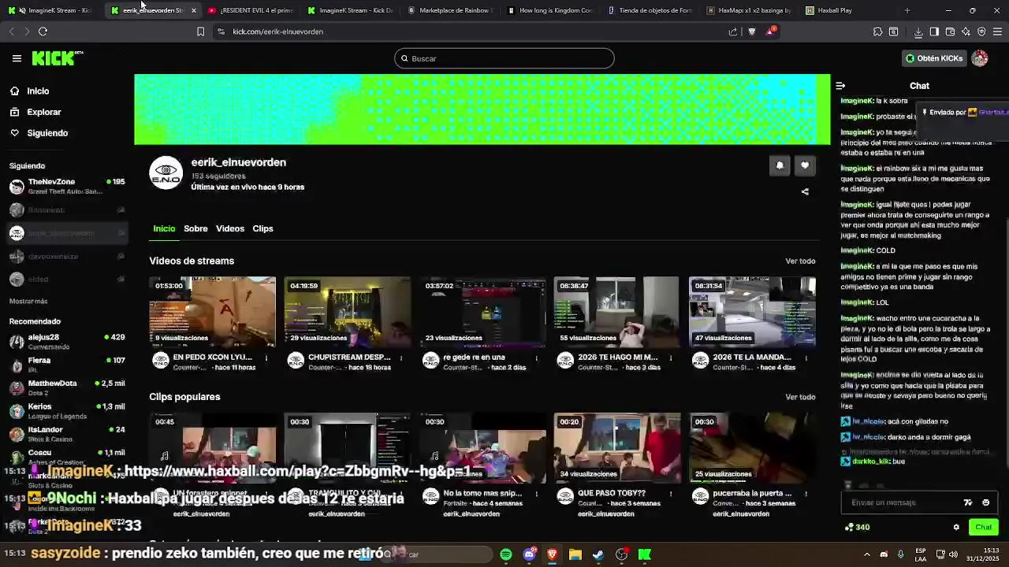Open options menu for EN PEDO XCON LYU video
The image size is (1009, 567).
tap(266, 358)
